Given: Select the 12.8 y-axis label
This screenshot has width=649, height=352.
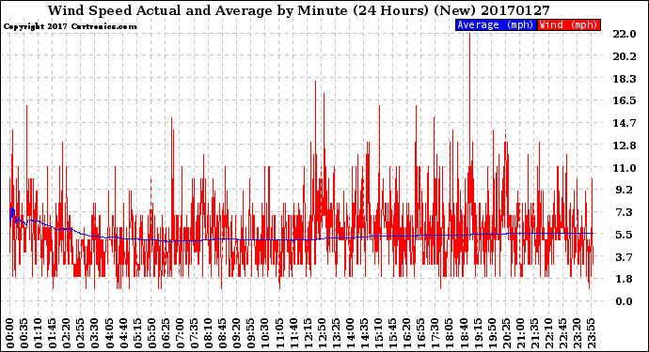Looking at the screenshot, I should point(625,145).
